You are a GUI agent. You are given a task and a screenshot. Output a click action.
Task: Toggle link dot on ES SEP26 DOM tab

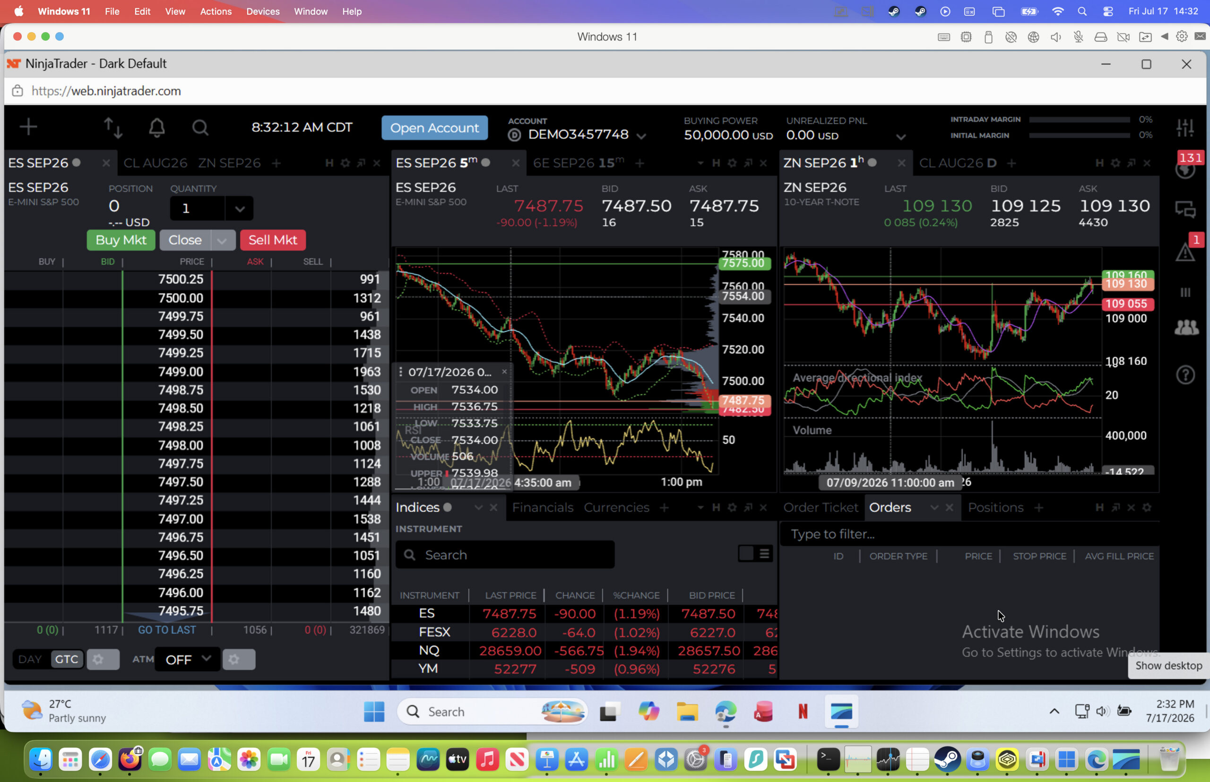(x=76, y=163)
